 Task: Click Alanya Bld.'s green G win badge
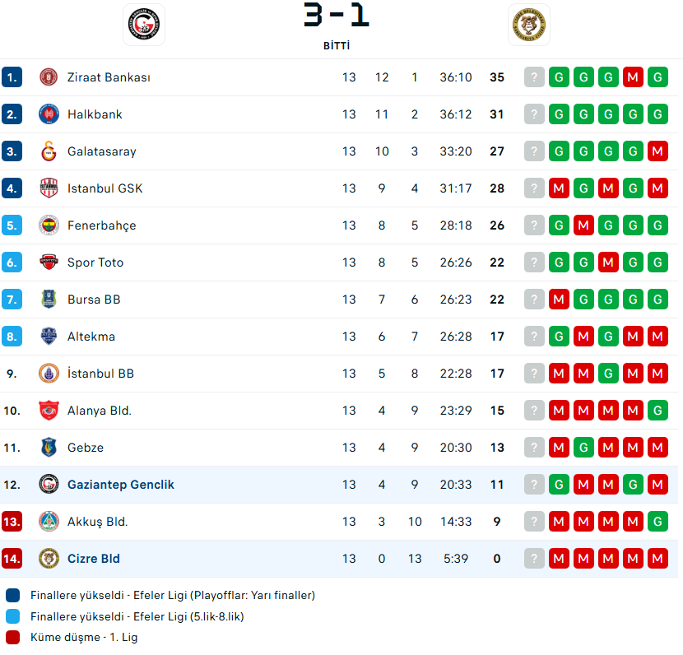tap(657, 411)
